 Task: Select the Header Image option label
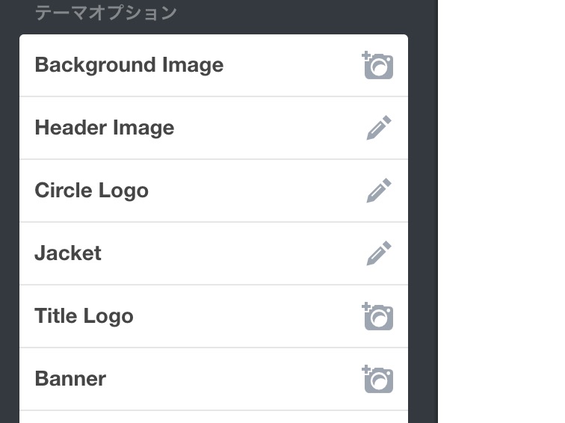tap(105, 128)
